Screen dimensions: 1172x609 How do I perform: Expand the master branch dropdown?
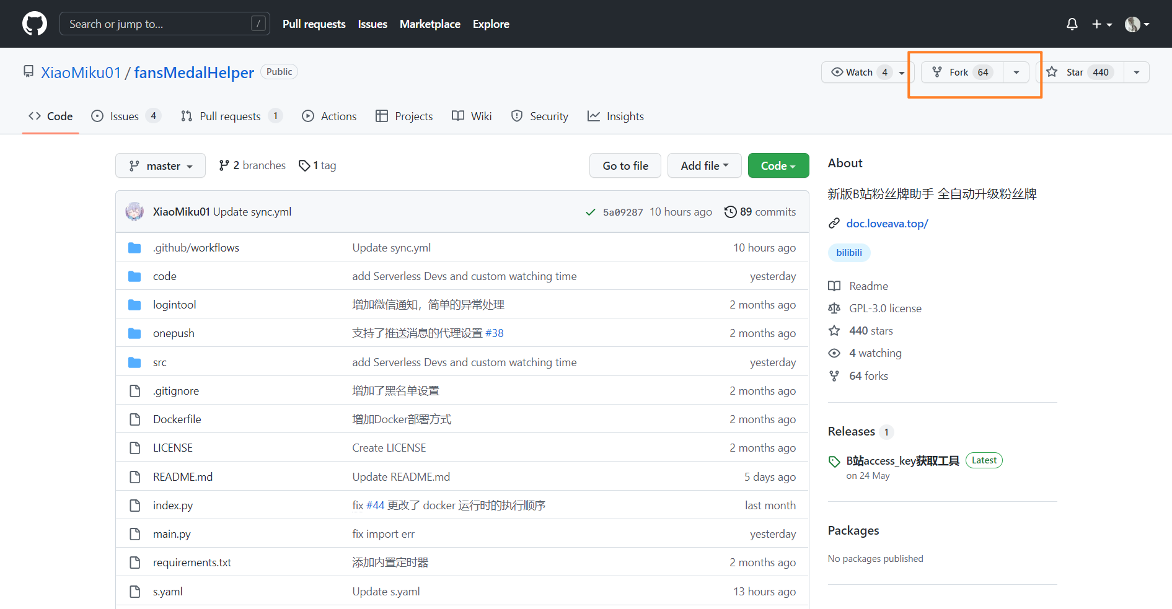coord(161,166)
